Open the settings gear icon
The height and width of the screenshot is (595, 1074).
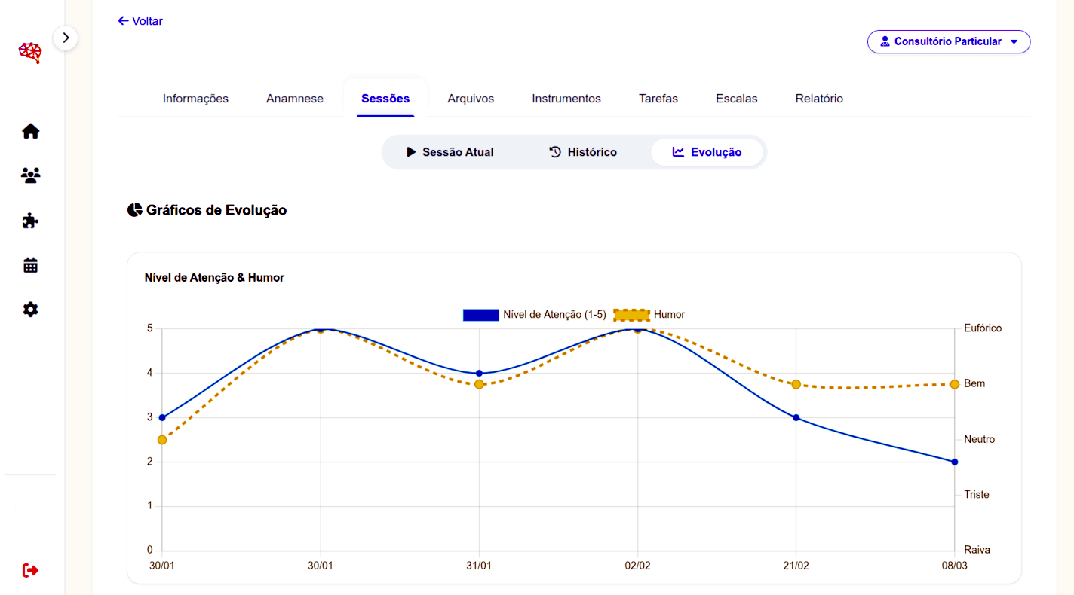click(30, 310)
